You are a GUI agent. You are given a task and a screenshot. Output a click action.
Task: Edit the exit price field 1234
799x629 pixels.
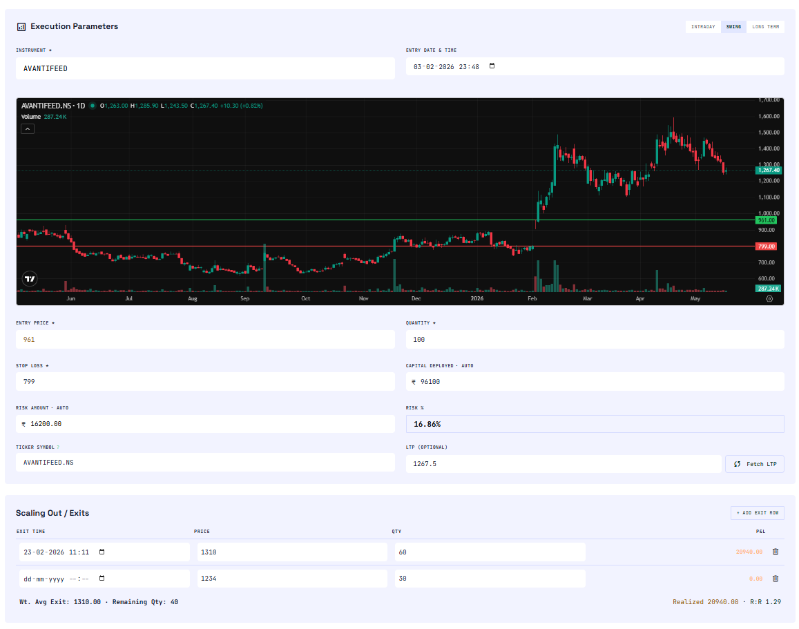[x=292, y=579]
